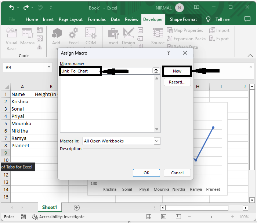Click the XML Import command

(219, 30)
